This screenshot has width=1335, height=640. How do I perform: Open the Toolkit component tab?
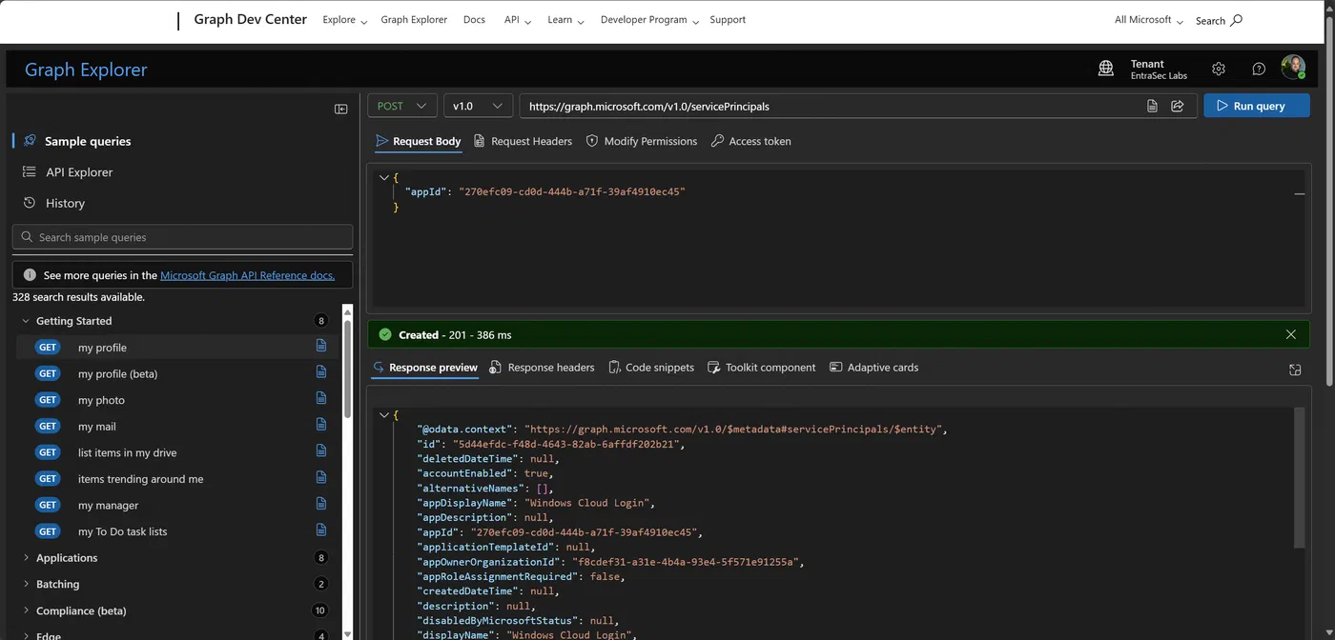click(x=761, y=368)
